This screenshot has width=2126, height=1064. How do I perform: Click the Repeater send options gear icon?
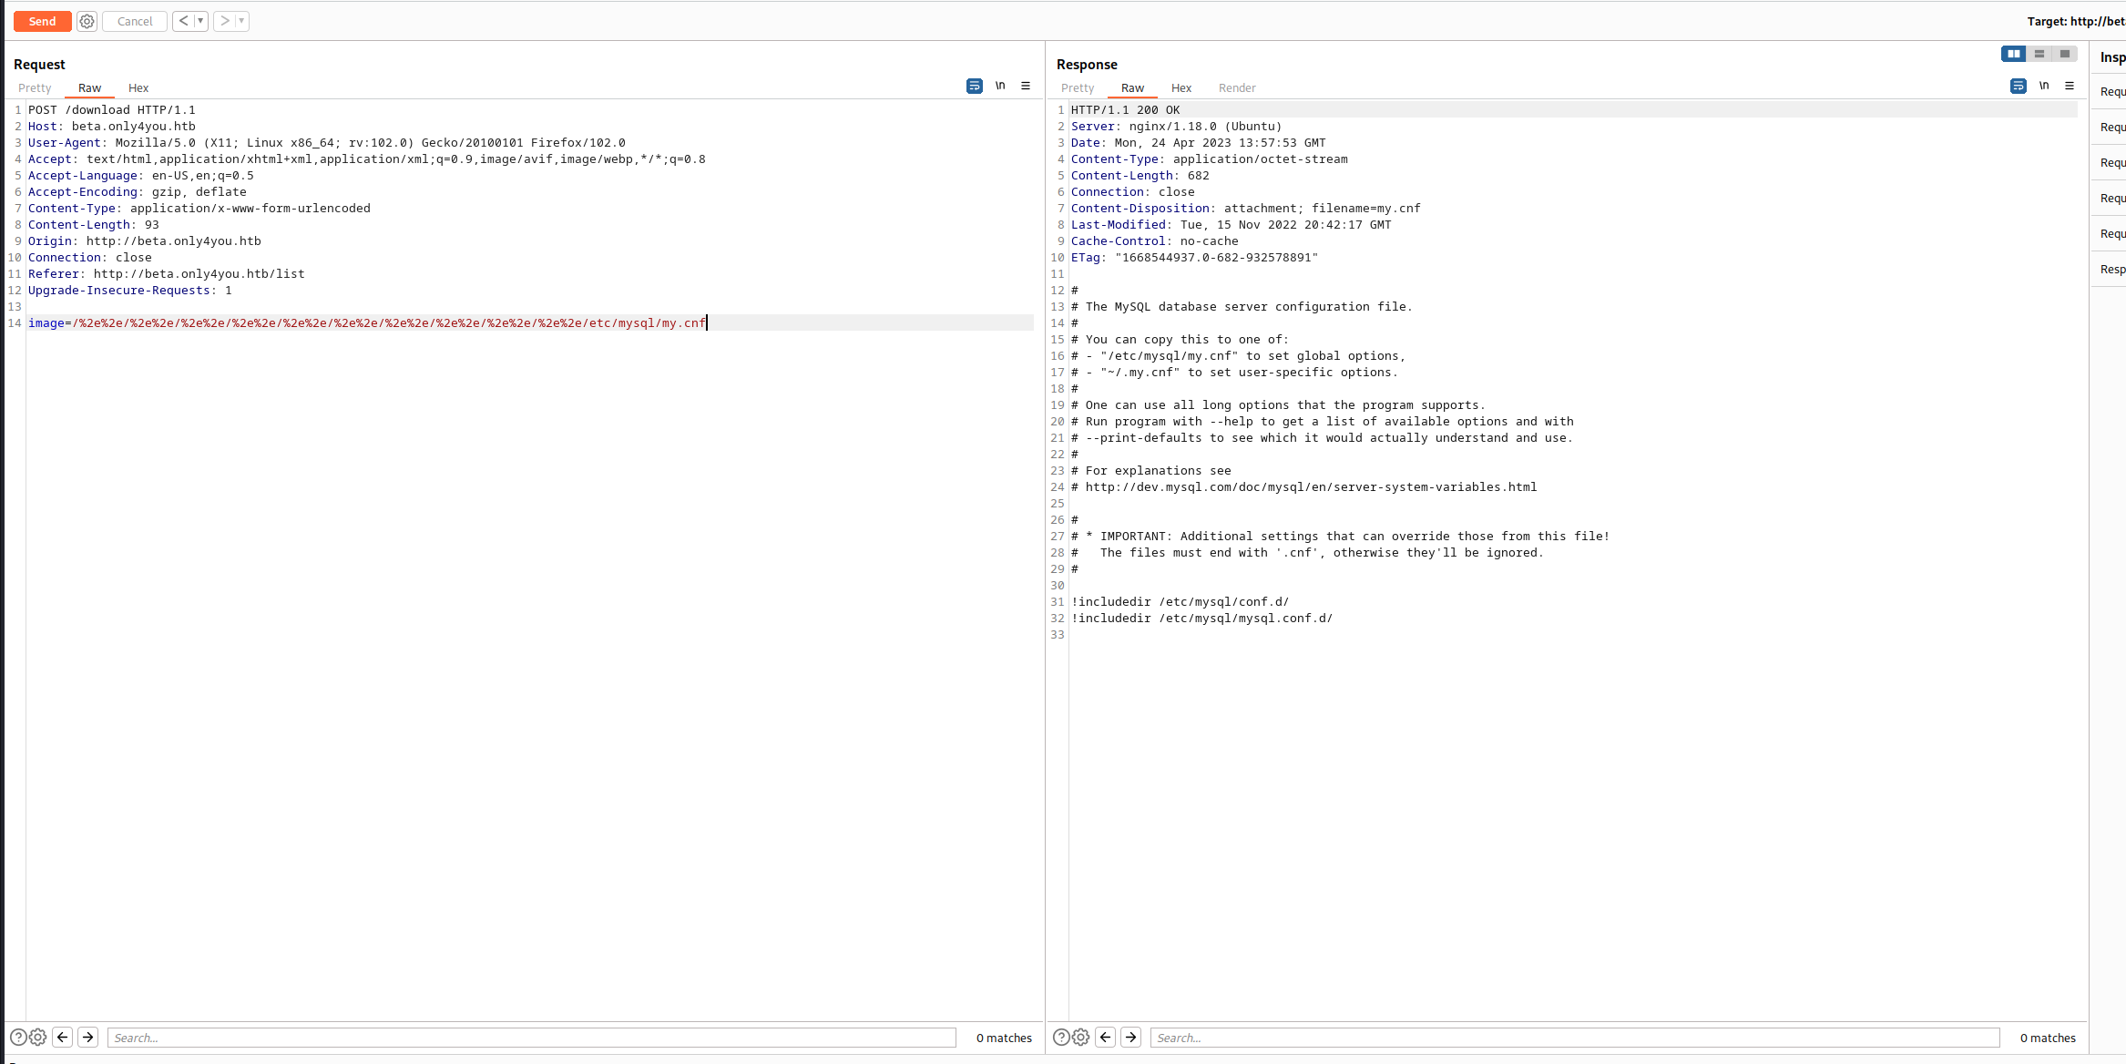coord(87,21)
